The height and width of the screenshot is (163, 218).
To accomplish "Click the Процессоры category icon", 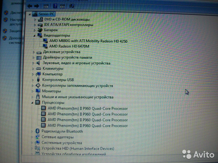I will (37, 103).
